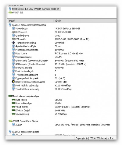Click the GPU órajele (Geometric Domain) icon
Screen dimensions: 122x145
pos(13,60)
